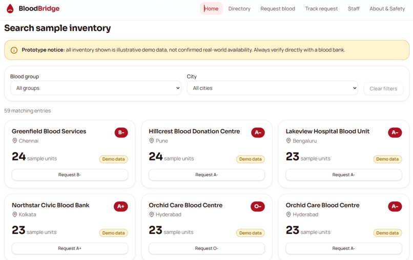Open About & Safety page
Image resolution: width=413 pixels, height=260 pixels.
tap(387, 9)
